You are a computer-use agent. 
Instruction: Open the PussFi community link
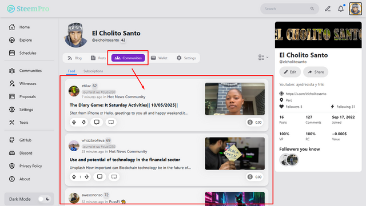[114, 201]
